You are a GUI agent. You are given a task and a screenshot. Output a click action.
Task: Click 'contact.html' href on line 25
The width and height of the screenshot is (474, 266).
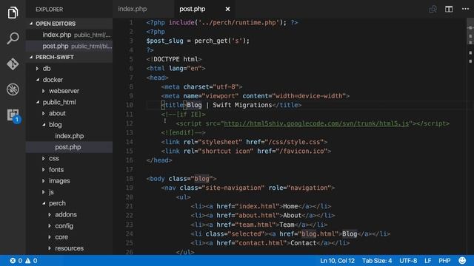coord(261,243)
